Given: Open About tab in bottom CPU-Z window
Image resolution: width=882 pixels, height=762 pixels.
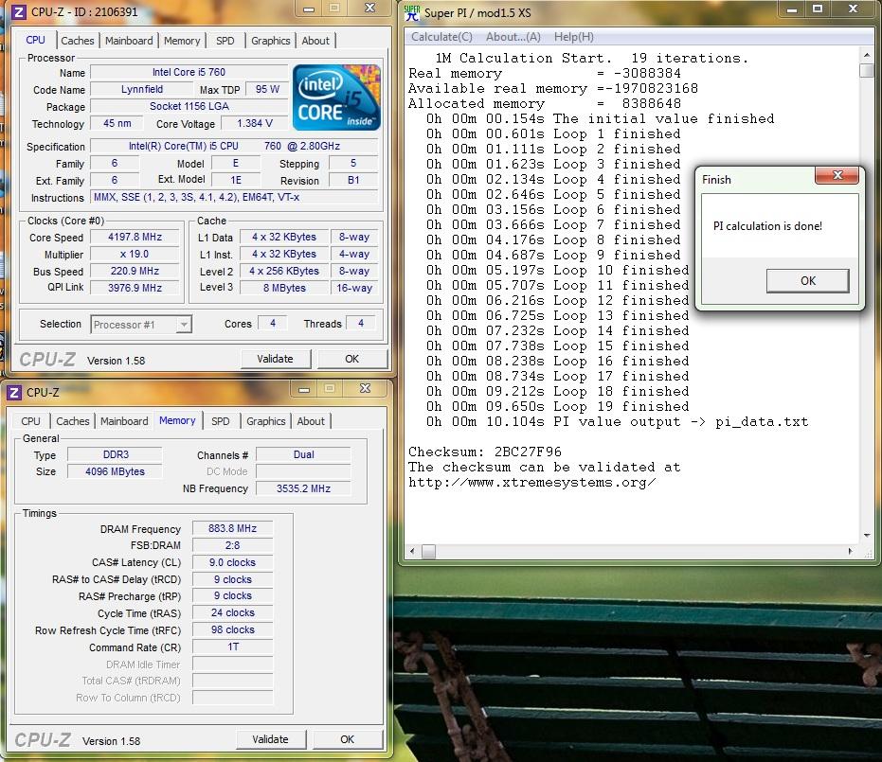Looking at the screenshot, I should coord(311,421).
